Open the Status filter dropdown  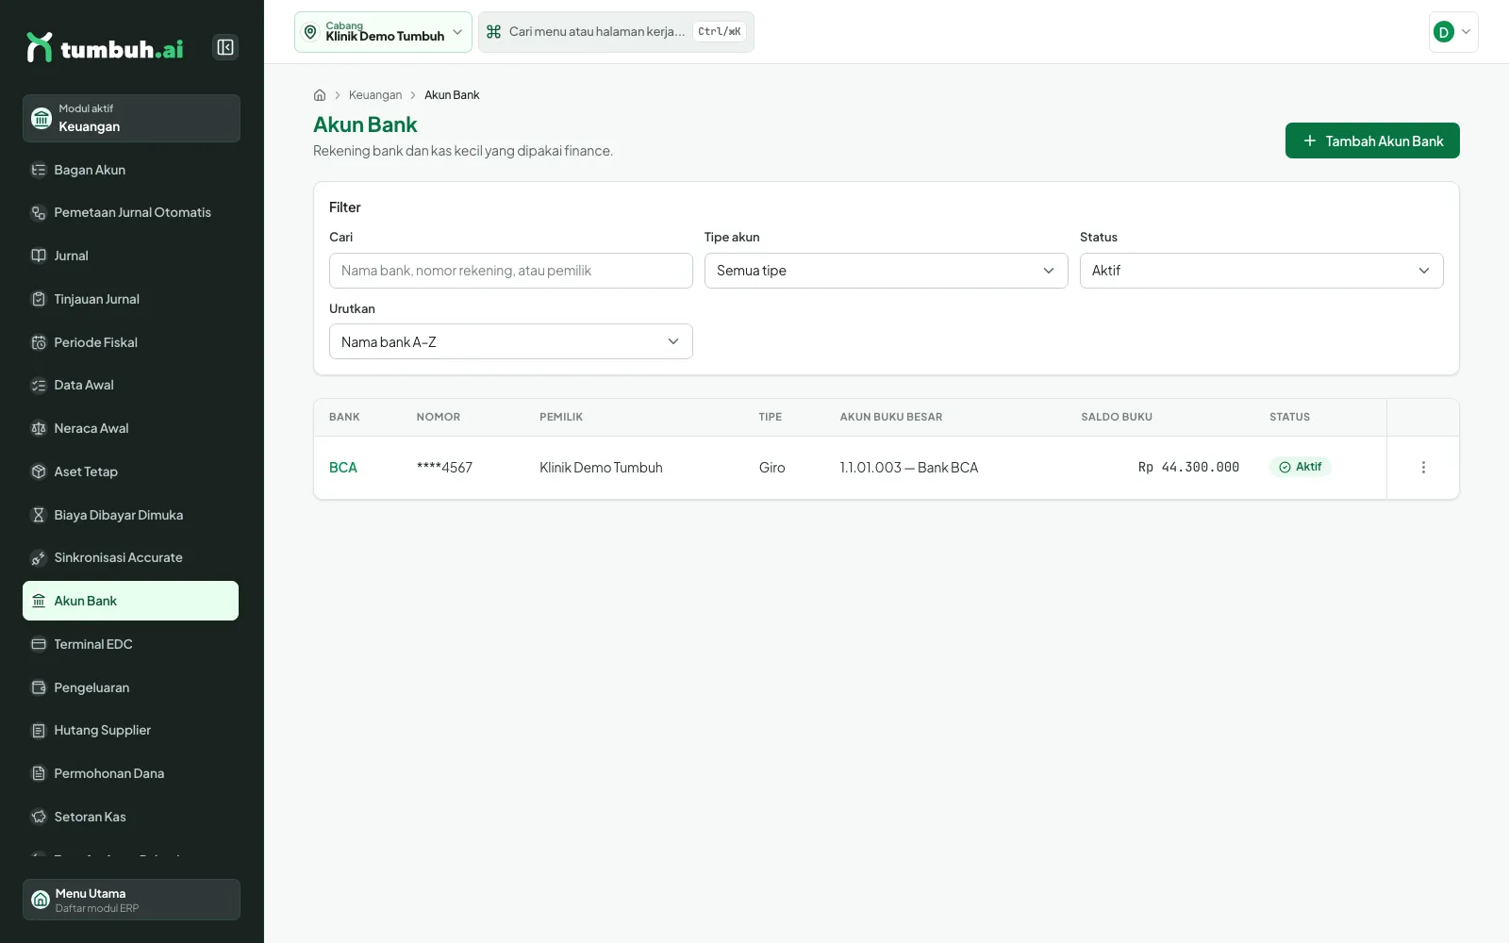[x=1261, y=271]
